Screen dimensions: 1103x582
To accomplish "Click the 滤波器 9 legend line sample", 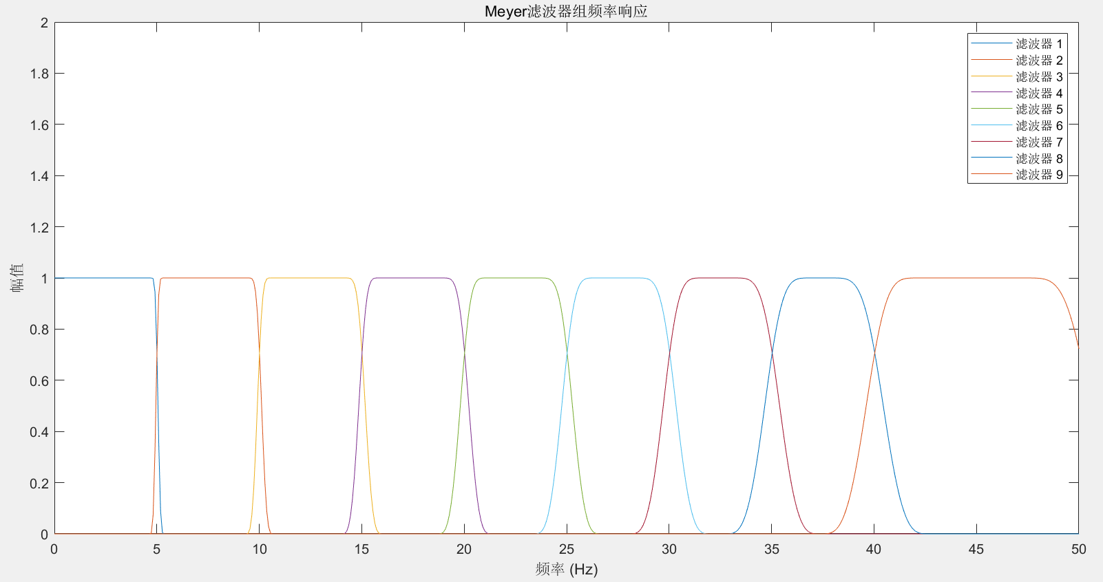I will (991, 175).
